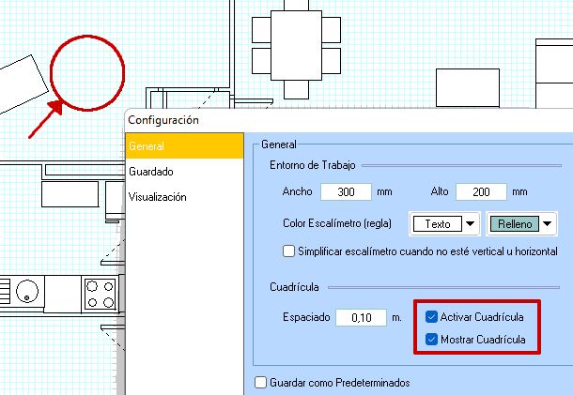Toggle the Mostrar Cuadrícula checkbox
The height and width of the screenshot is (395, 573).
pyautogui.click(x=431, y=340)
